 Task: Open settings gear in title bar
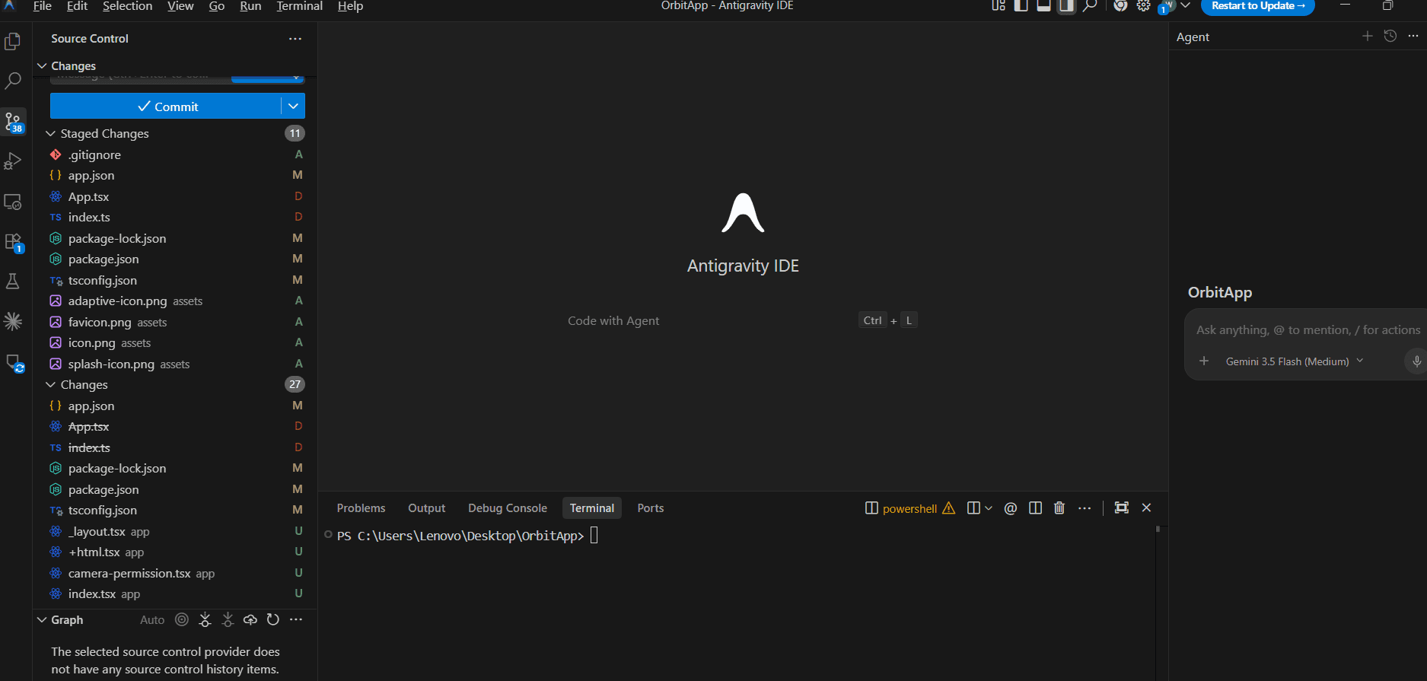[x=1144, y=6]
